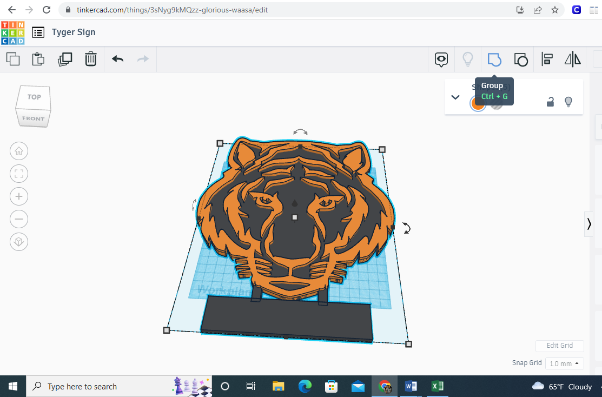
Task: Select the Ungroup tool
Action: [x=521, y=59]
